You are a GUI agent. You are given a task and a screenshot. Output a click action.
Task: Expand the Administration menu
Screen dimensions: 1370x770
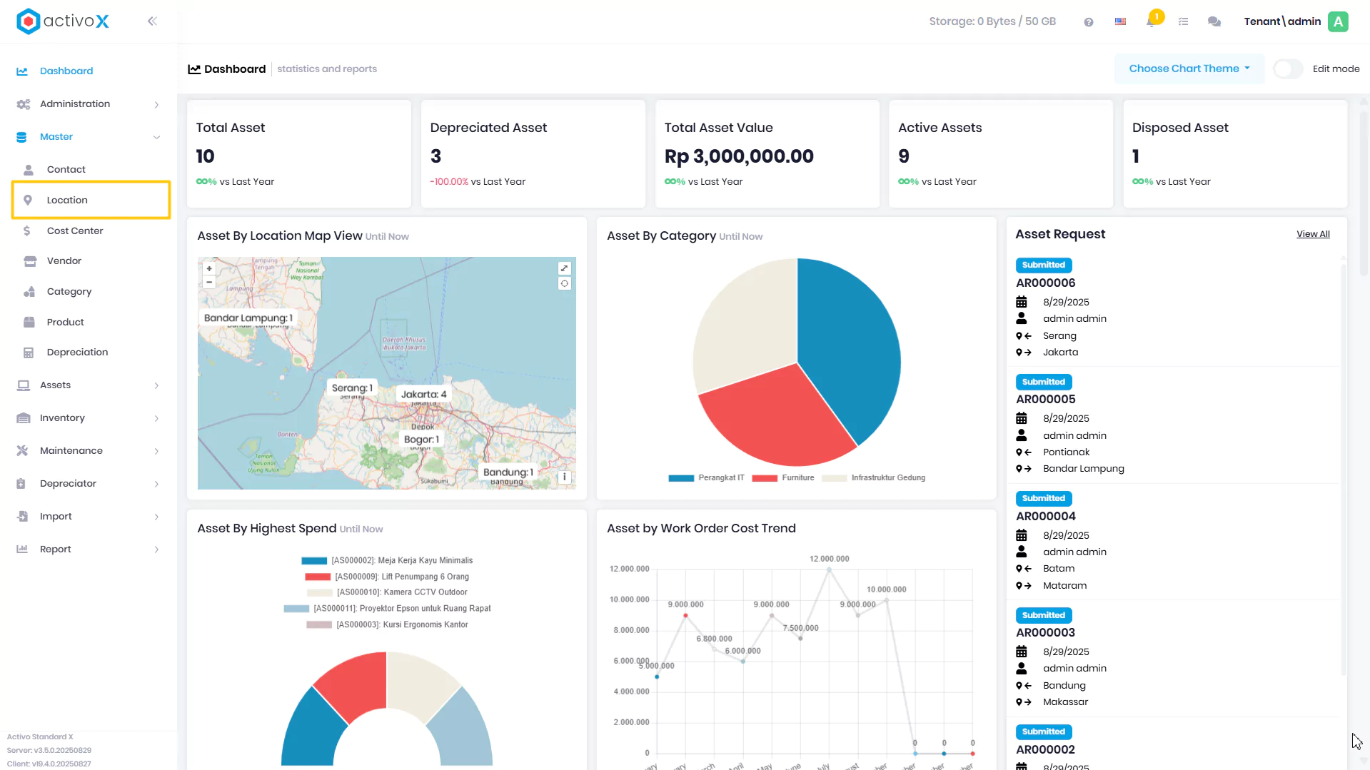click(89, 104)
